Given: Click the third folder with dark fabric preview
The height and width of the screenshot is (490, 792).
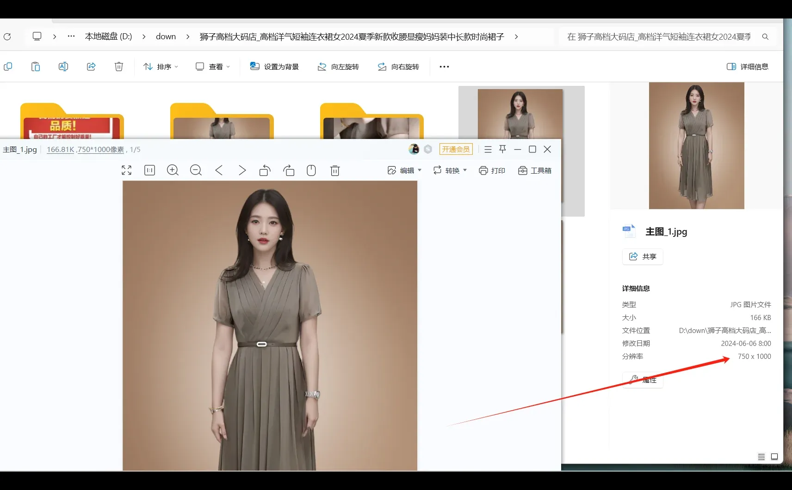Looking at the screenshot, I should [371, 121].
